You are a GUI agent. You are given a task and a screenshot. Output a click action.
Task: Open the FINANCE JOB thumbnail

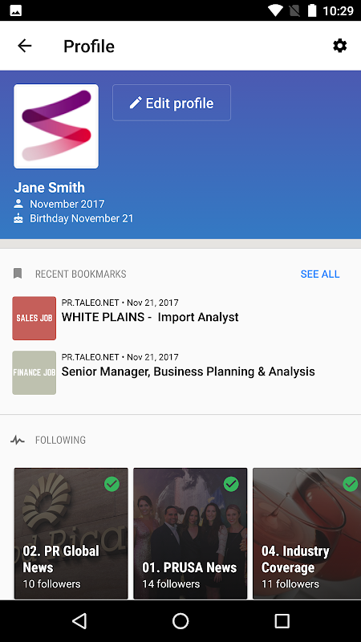click(x=34, y=372)
